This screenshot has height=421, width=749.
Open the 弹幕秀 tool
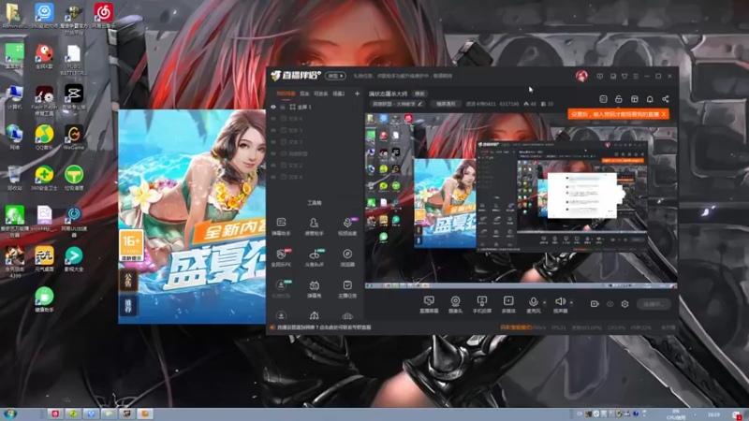314,289
